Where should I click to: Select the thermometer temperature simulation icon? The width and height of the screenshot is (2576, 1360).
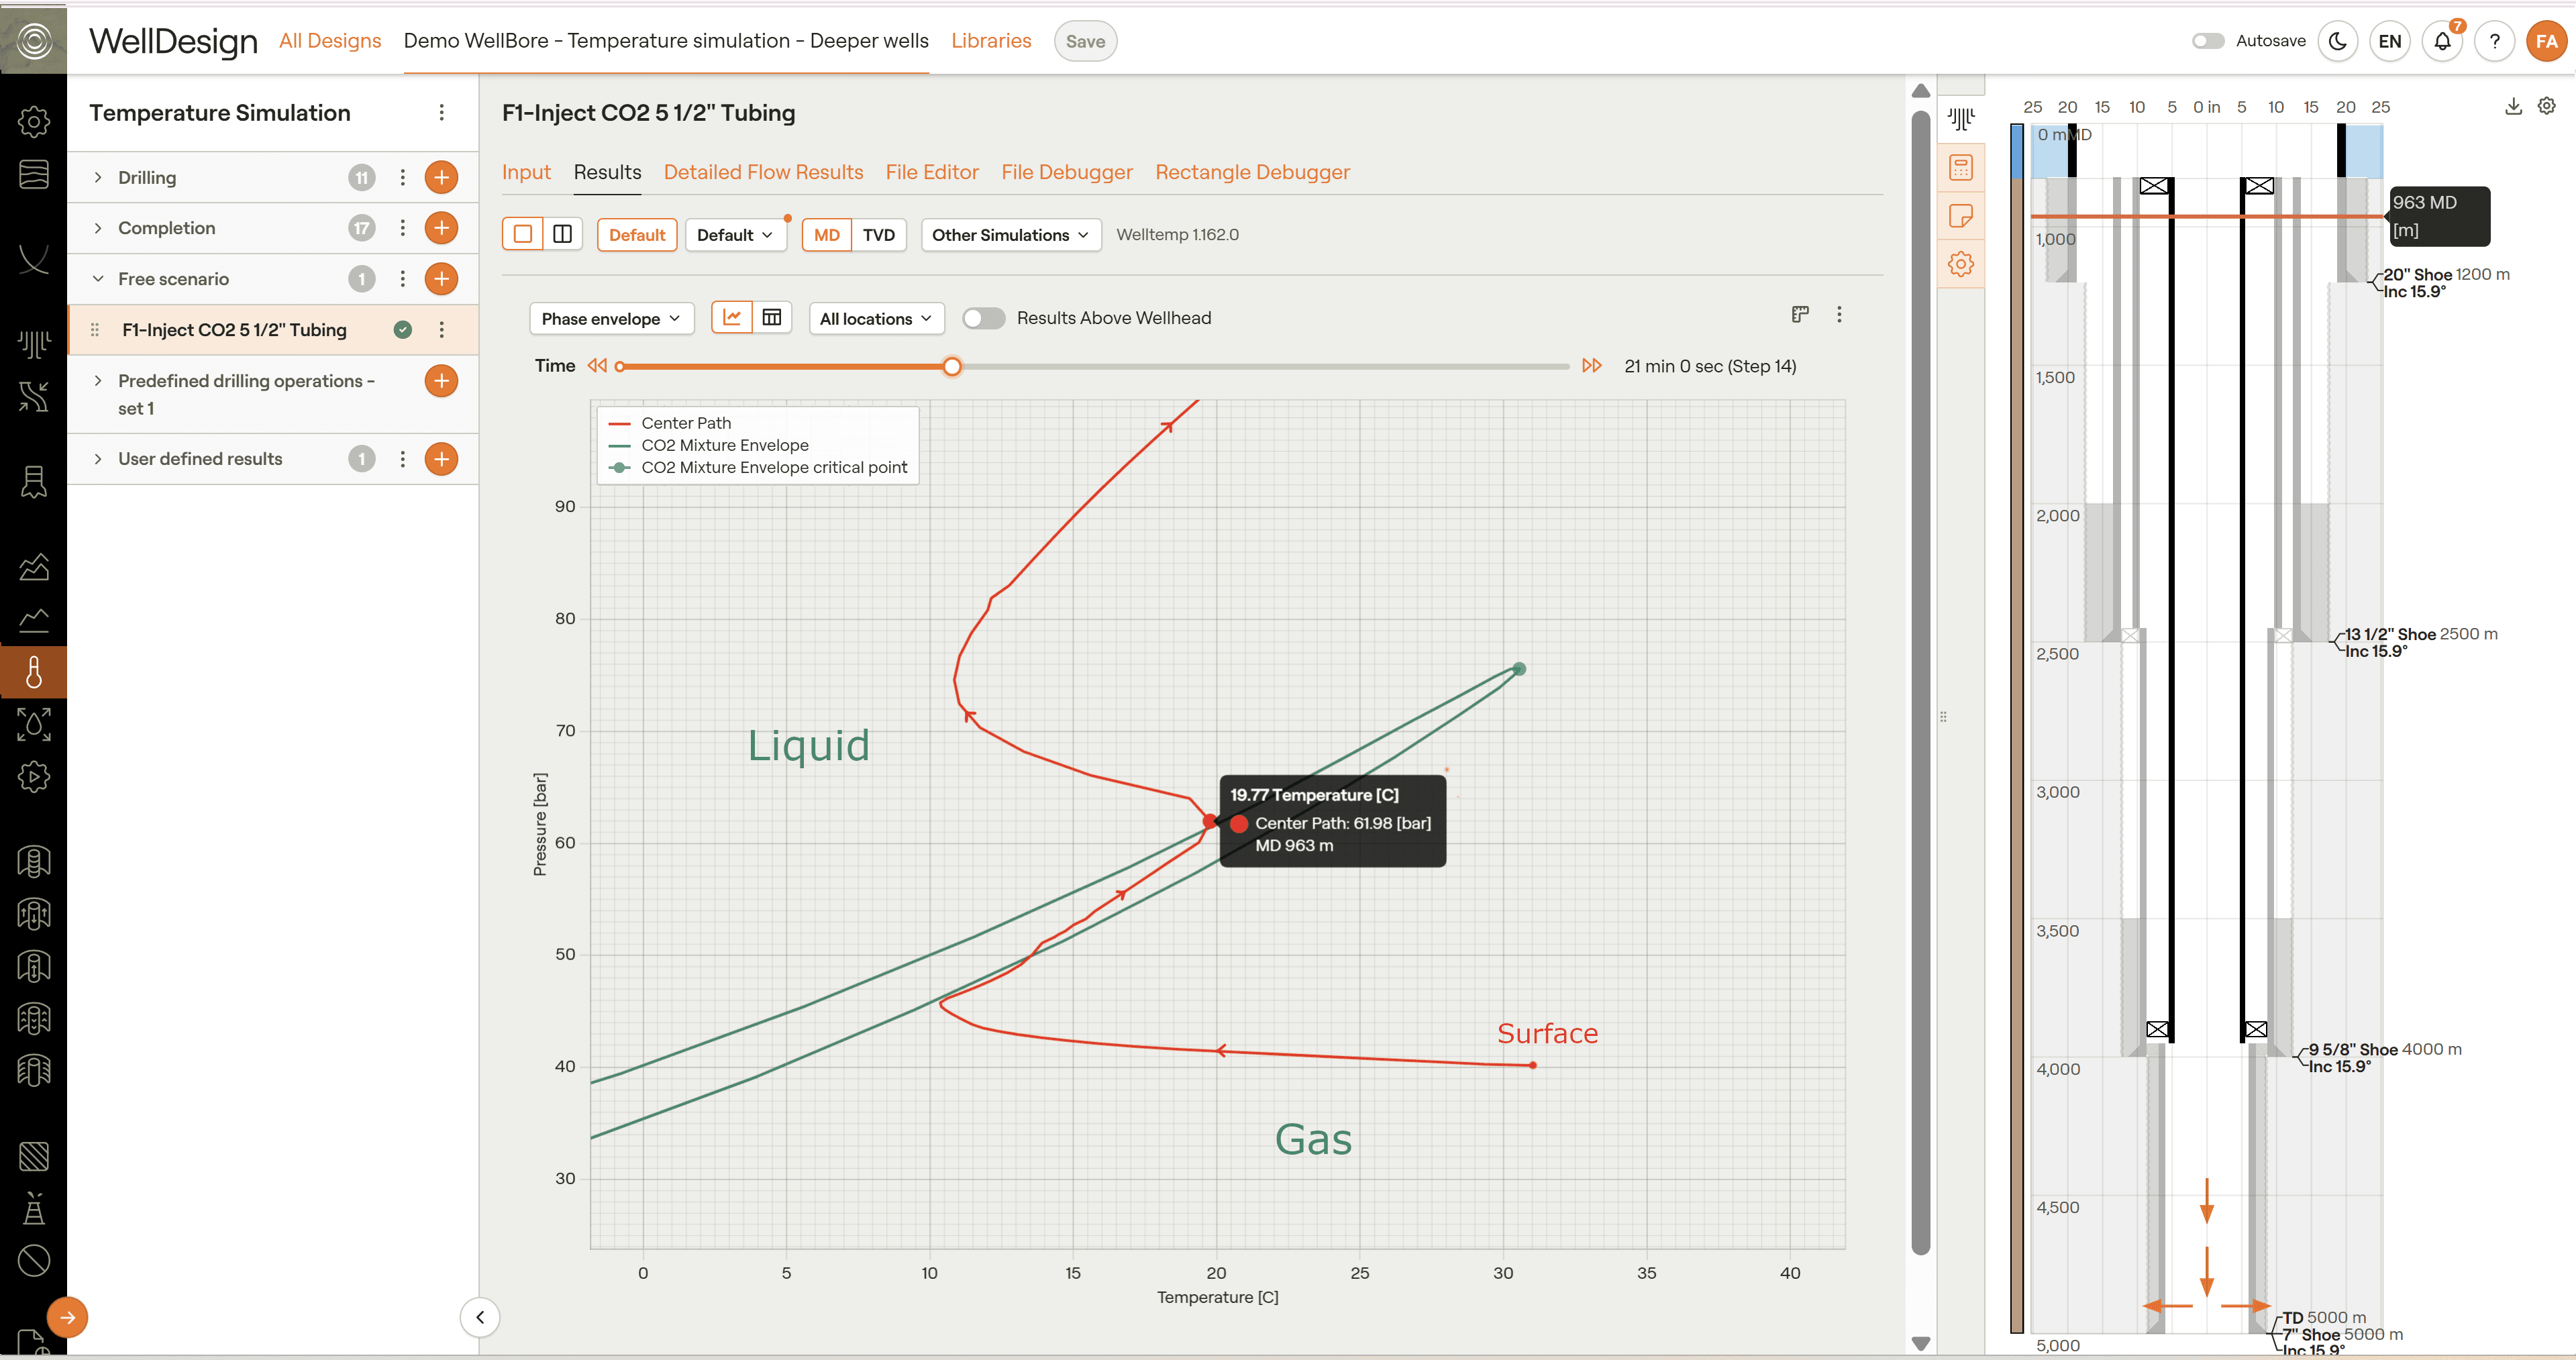pos(33,672)
